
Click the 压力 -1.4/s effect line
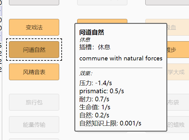[95, 83]
